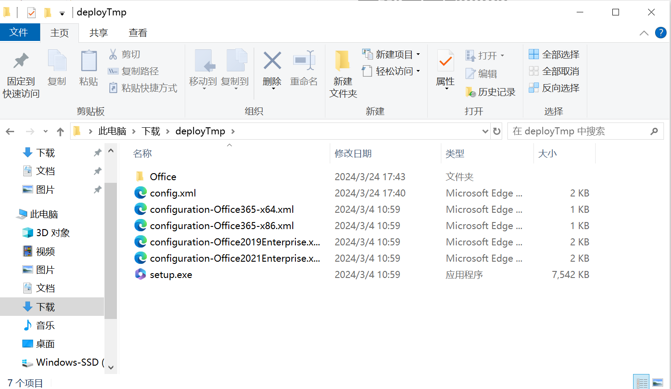Click the blue Help question mark icon
Viewport: 671px width, 389px height.
660,33
